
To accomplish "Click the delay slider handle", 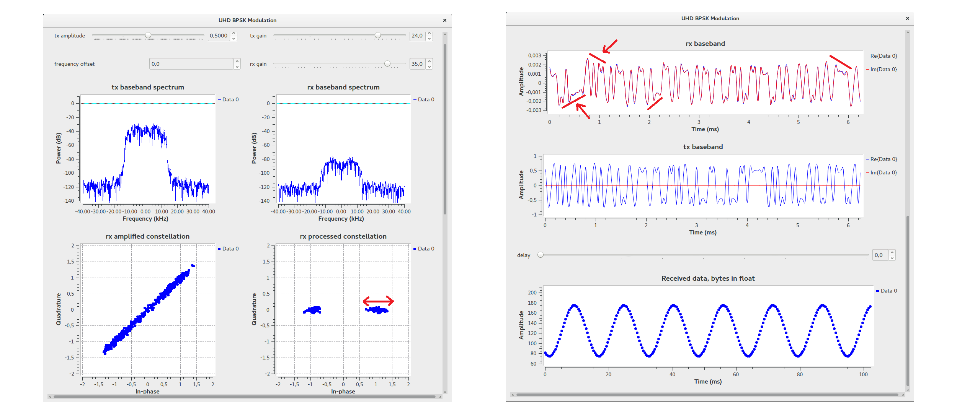I will 541,255.
